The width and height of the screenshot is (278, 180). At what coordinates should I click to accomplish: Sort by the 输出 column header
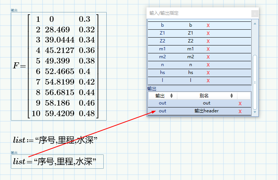(162, 96)
